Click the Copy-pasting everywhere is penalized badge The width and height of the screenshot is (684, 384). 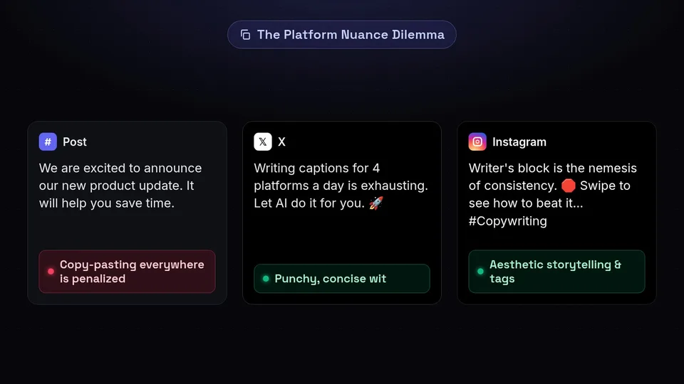click(x=127, y=272)
